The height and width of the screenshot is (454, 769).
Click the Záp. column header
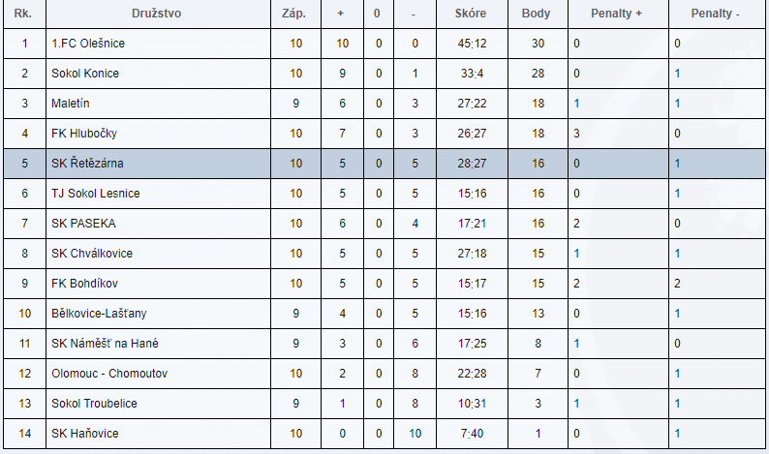tap(293, 14)
